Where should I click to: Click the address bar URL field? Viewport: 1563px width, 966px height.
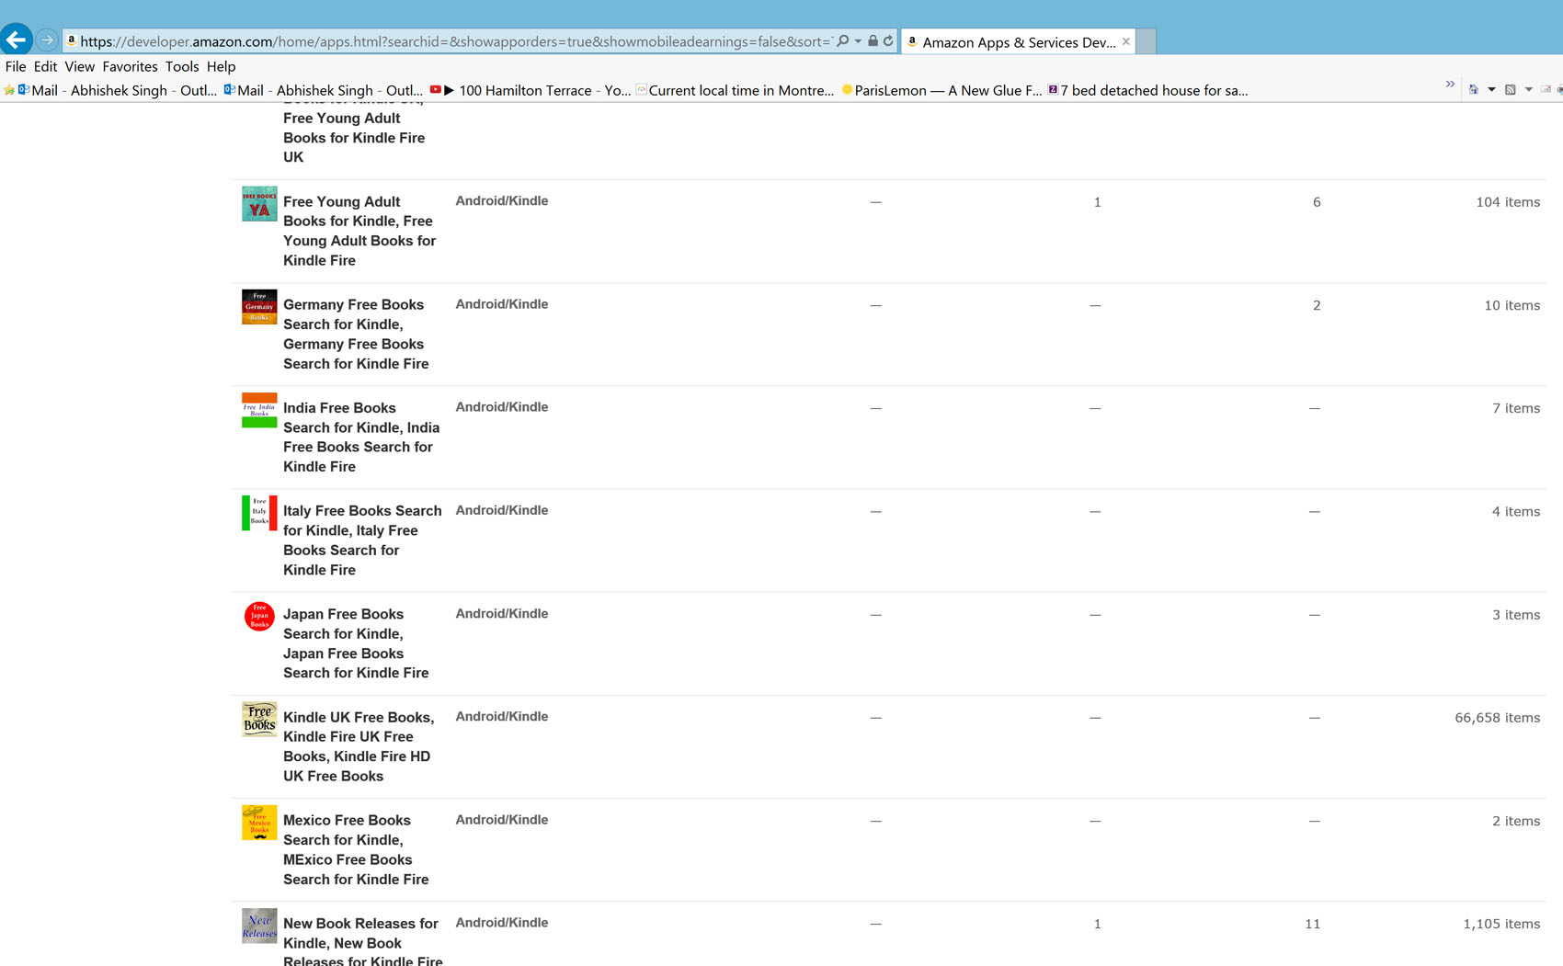tap(455, 41)
